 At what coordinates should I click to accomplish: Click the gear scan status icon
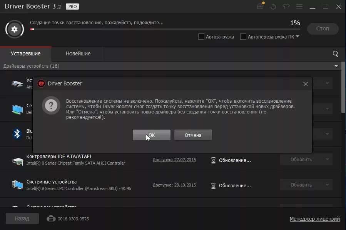click(x=15, y=29)
